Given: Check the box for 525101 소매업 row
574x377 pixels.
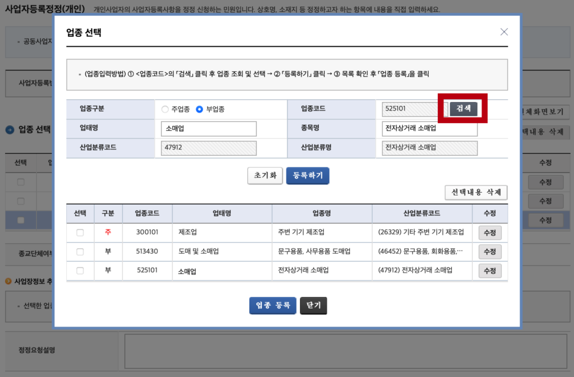Looking at the screenshot, I should click(x=80, y=271).
